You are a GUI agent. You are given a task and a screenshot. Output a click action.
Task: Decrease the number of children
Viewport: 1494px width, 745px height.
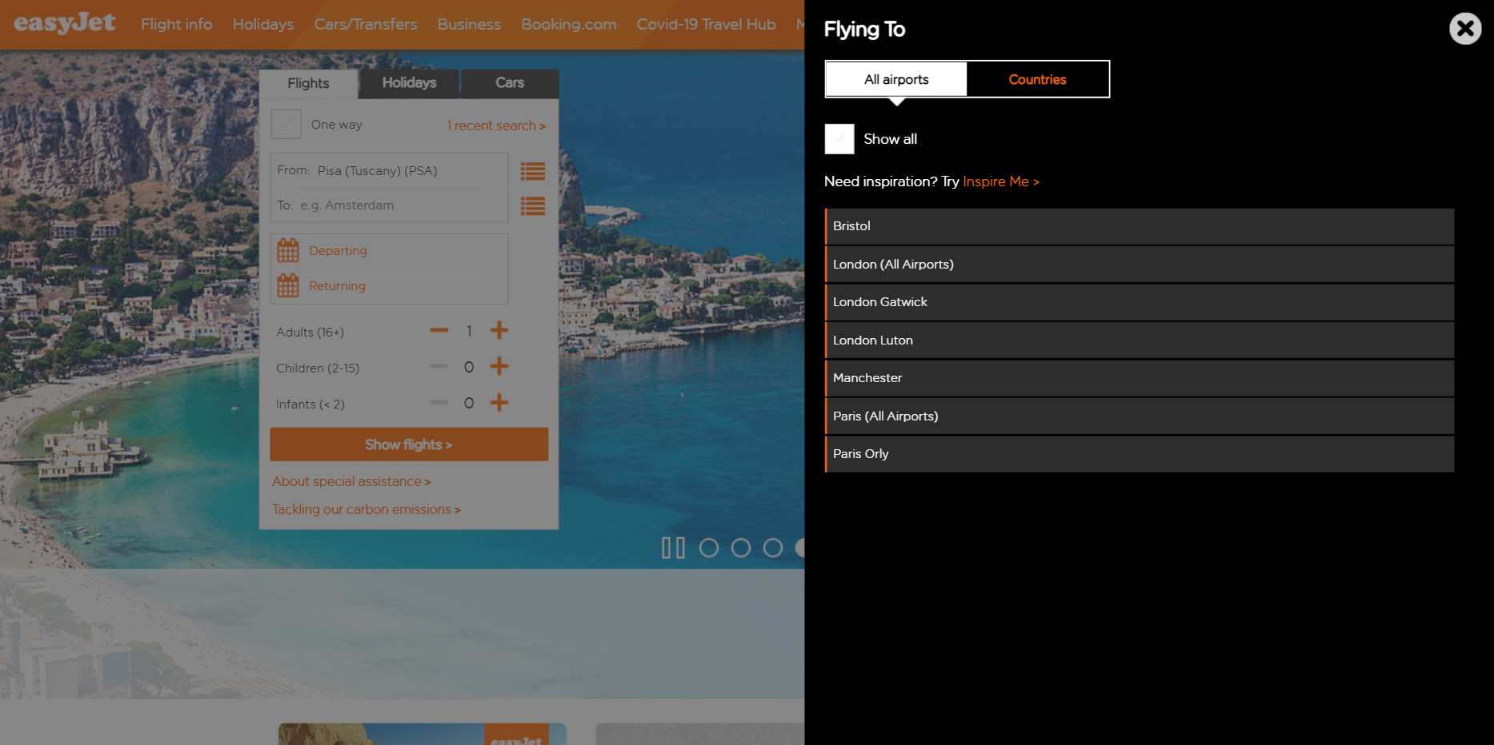[439, 366]
